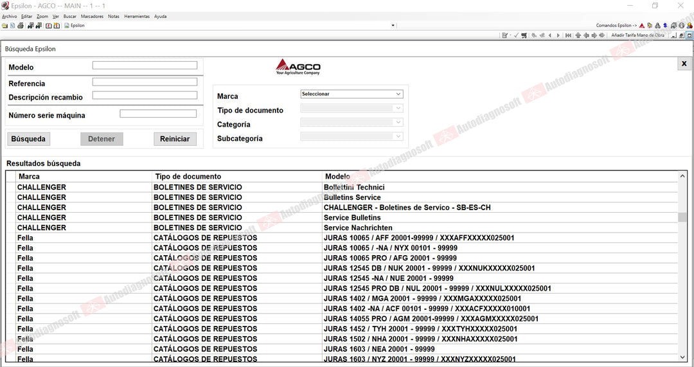Select the JURAS 14055 PRO / AGM row
The height and width of the screenshot is (367, 694).
342,319
